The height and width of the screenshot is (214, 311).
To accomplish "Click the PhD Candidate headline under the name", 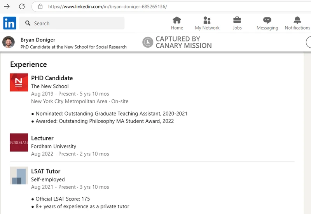I will 73,47.
